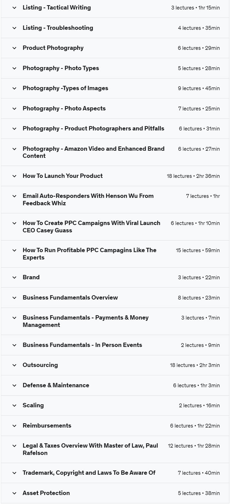This screenshot has width=230, height=504.
Task: Click chevron beside How To Create PPC Campaigns
Action: (x=14, y=223)
